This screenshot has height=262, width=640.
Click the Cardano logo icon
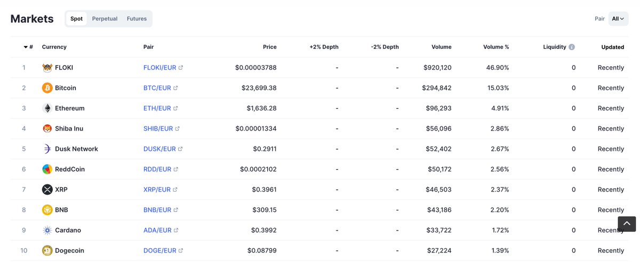(47, 230)
